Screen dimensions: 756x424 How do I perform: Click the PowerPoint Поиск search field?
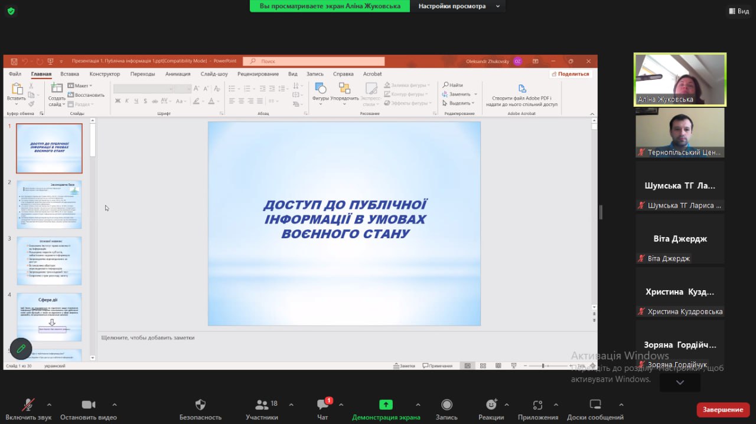coord(314,61)
